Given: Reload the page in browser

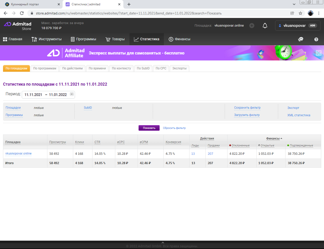Looking at the screenshot, I should click(x=22, y=13).
